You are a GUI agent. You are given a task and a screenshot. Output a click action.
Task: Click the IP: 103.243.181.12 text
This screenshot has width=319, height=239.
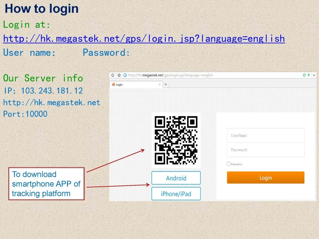pos(43,91)
